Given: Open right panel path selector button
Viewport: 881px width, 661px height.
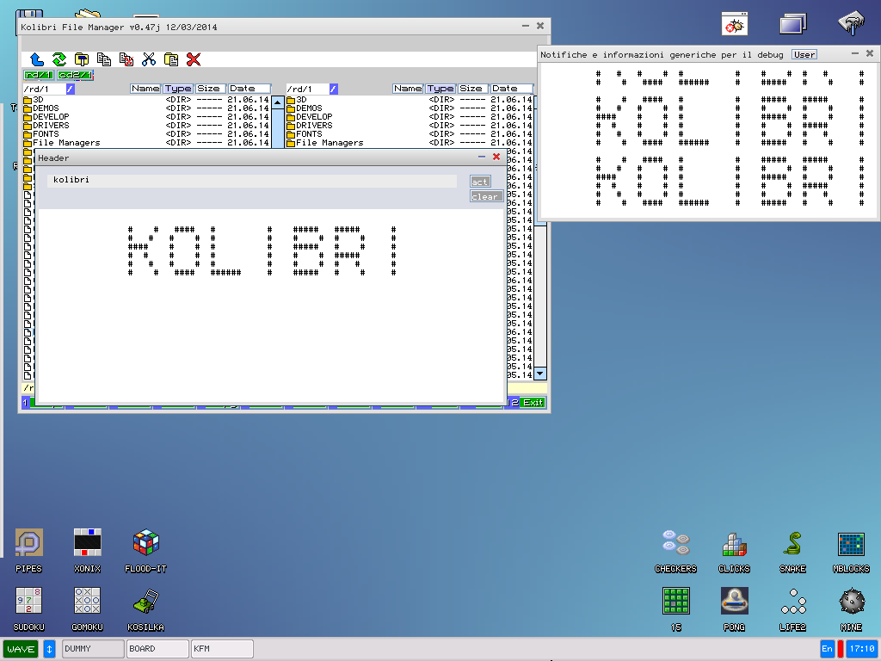Looking at the screenshot, I should (333, 89).
